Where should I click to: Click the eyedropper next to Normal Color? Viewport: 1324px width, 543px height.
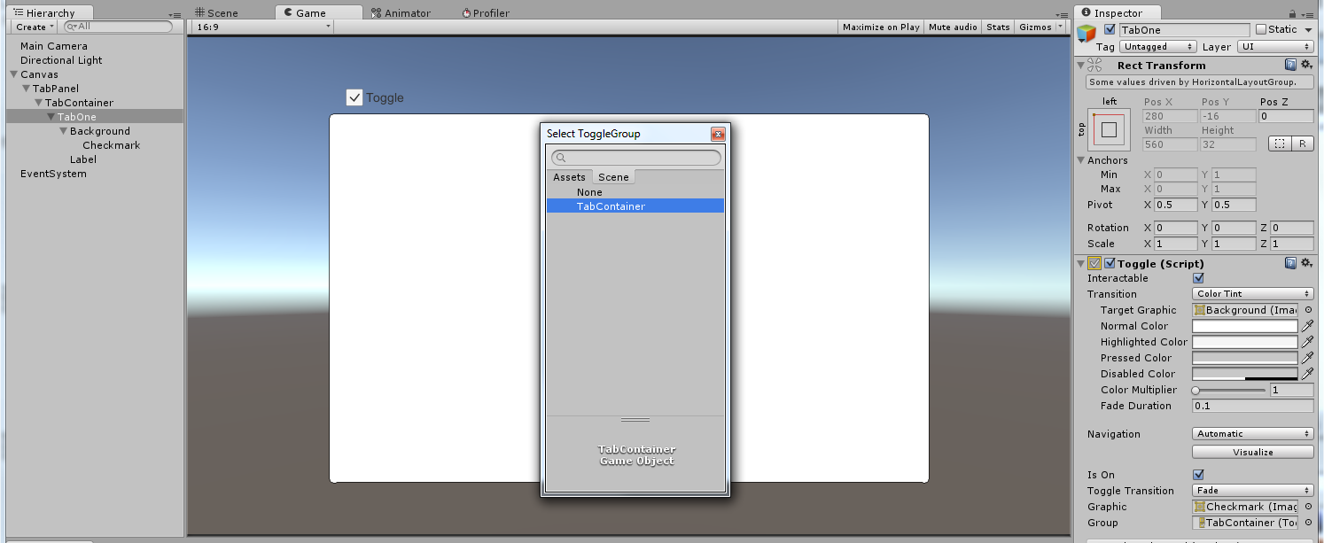(1309, 325)
